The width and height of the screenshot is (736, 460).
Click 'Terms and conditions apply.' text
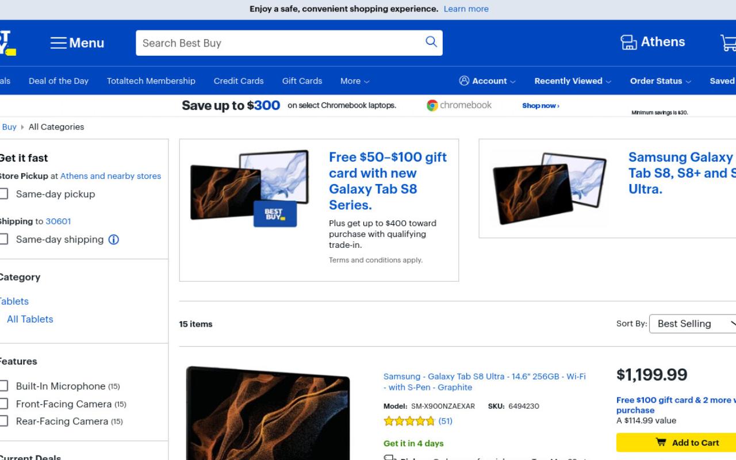pos(375,260)
